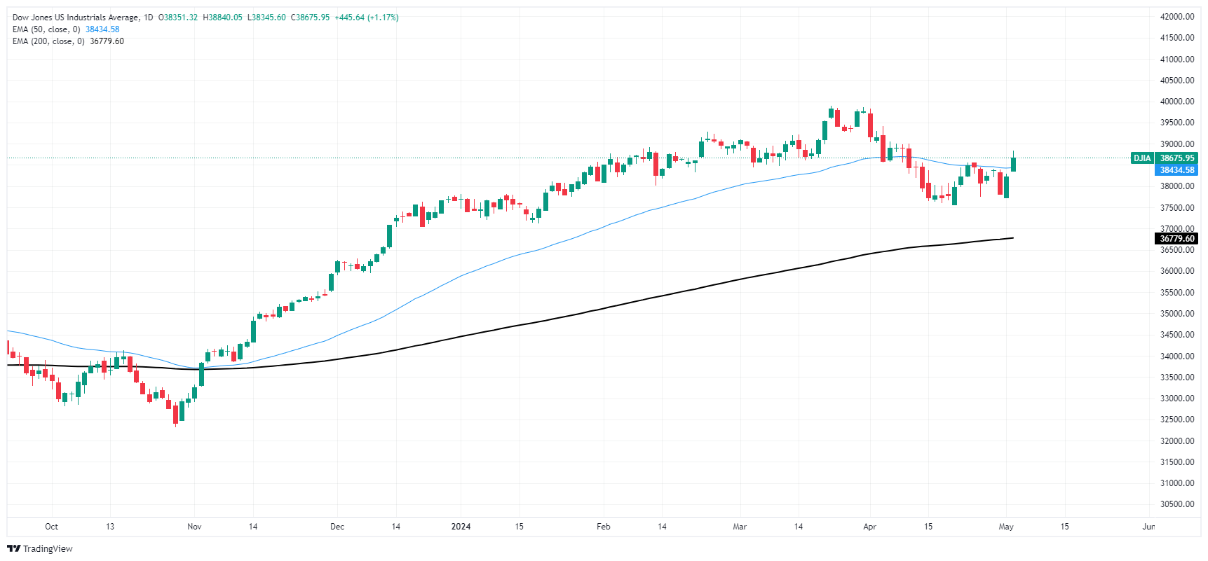The image size is (1208, 561).
Task: Click the 30500.00 price scale label
Action: pos(1176,504)
